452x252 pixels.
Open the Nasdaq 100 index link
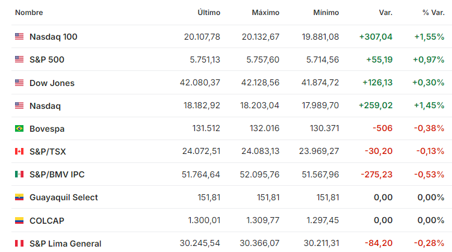pyautogui.click(x=54, y=37)
